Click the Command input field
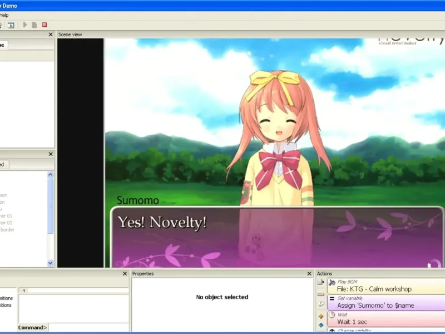This screenshot has width=445, height=334. pyautogui.click(x=88, y=327)
